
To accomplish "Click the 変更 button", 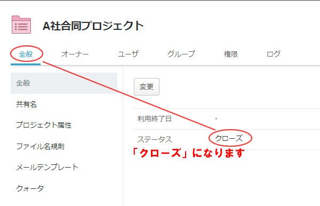I will pos(147,87).
